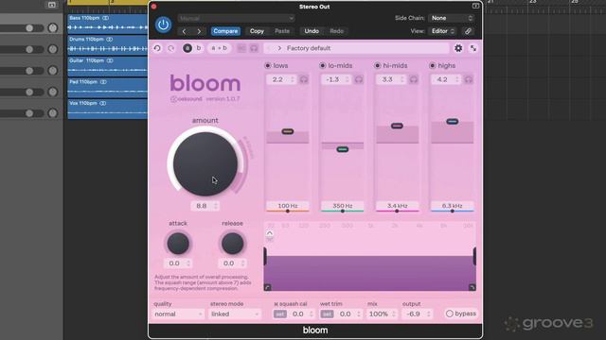
Task: Open the Side Chain None dropdown
Action: (x=452, y=18)
